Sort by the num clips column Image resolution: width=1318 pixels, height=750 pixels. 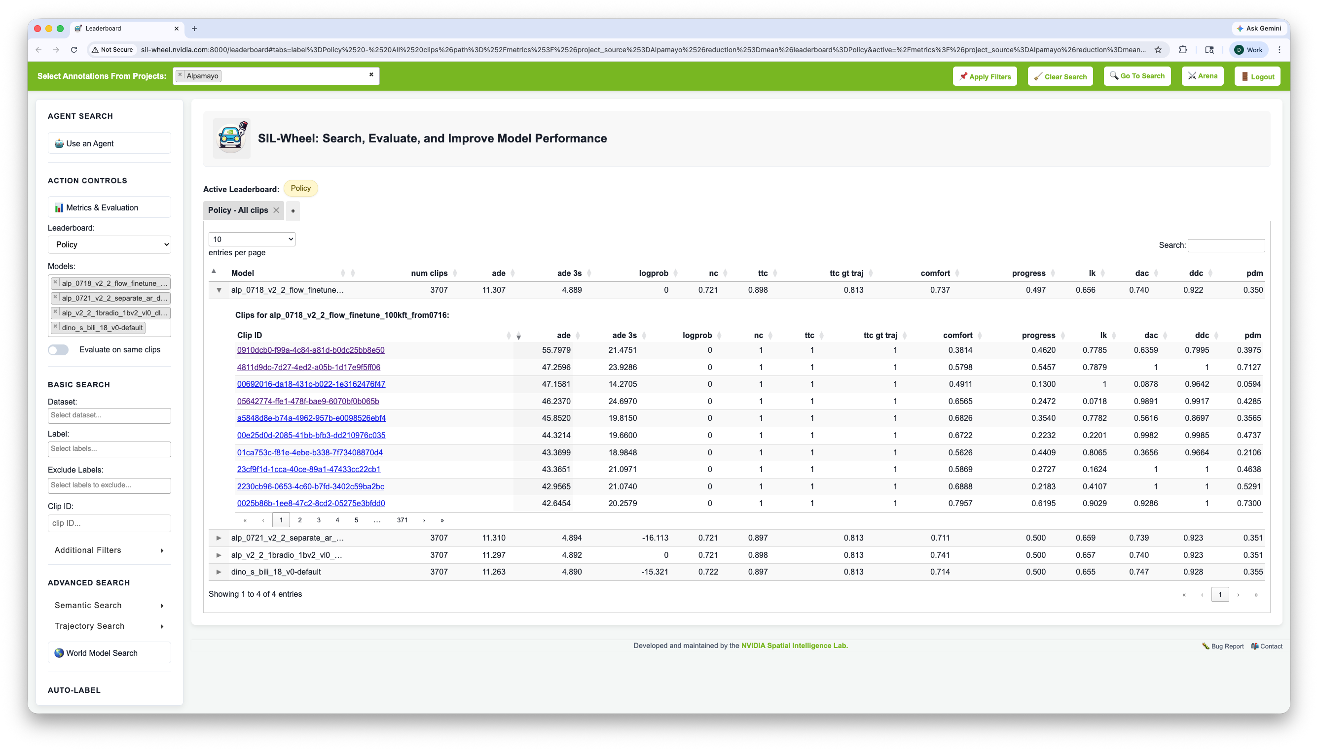[434, 273]
